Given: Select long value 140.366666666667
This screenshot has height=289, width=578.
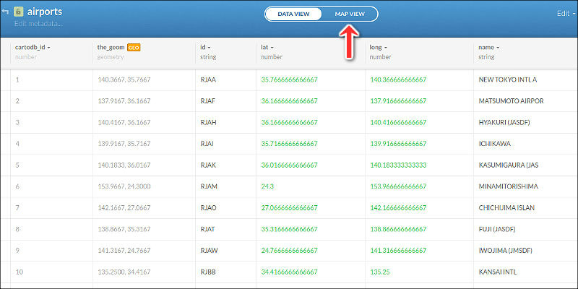Looking at the screenshot, I should (x=398, y=79).
